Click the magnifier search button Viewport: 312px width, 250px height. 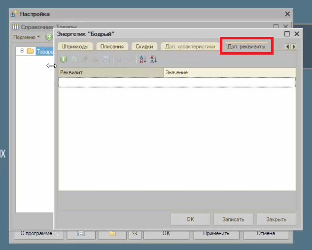tap(134, 234)
